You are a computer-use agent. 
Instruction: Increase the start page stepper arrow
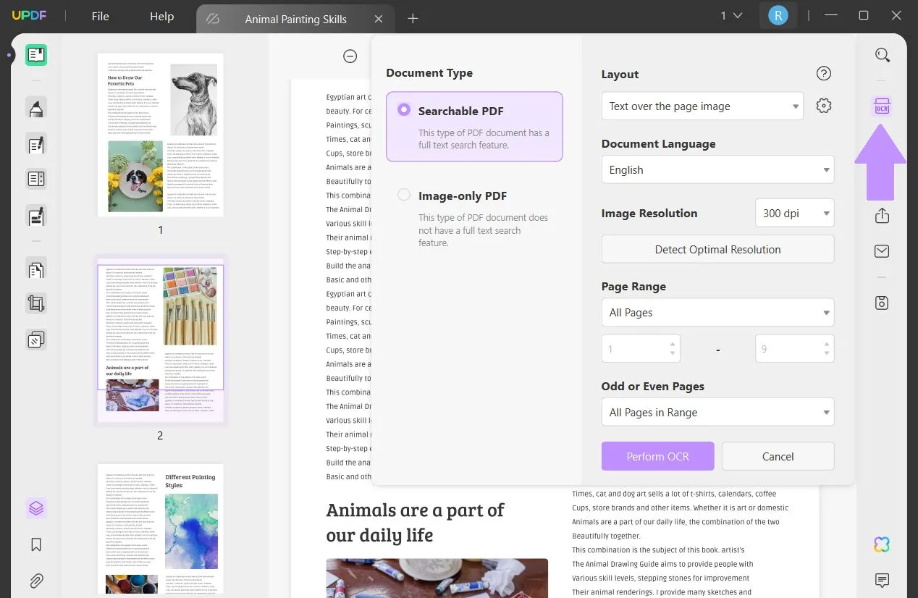tap(673, 343)
